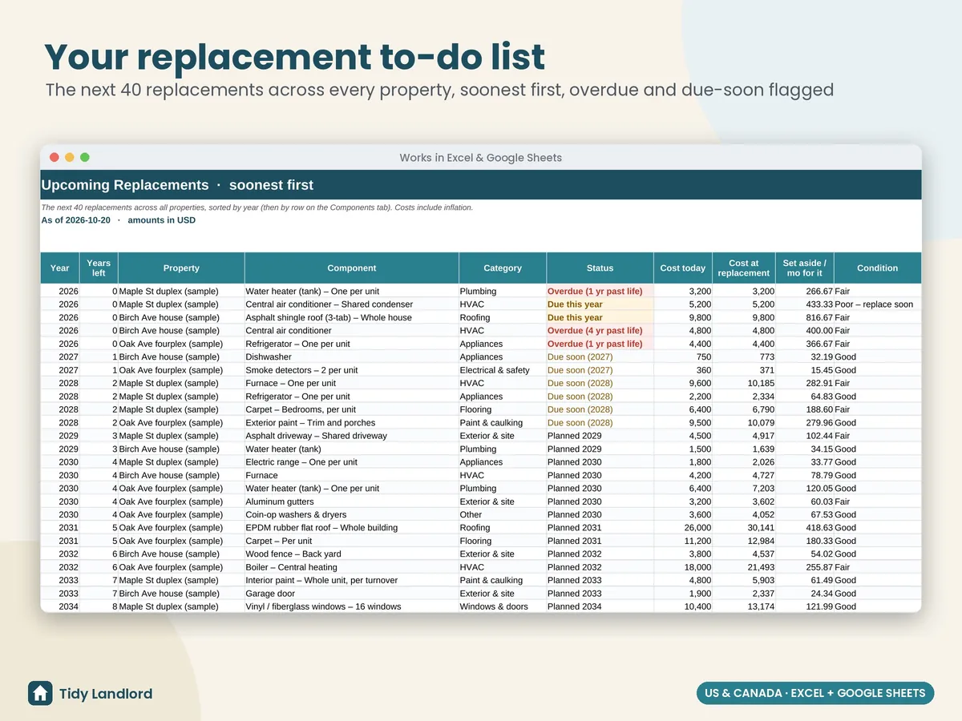The image size is (962, 721).
Task: Select 'Planned 2029' status in Water heater (tank) row
Action: (x=600, y=449)
